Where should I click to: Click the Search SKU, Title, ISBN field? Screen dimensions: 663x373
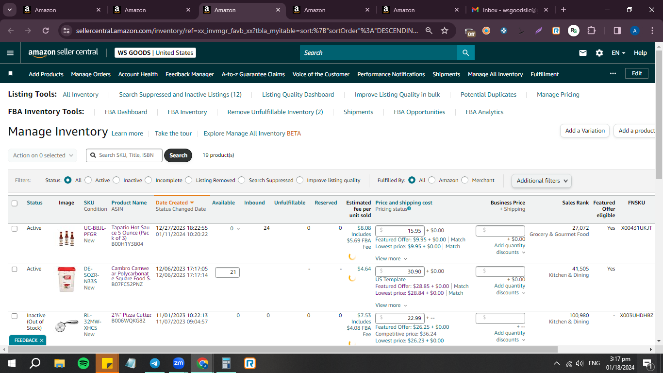click(124, 155)
